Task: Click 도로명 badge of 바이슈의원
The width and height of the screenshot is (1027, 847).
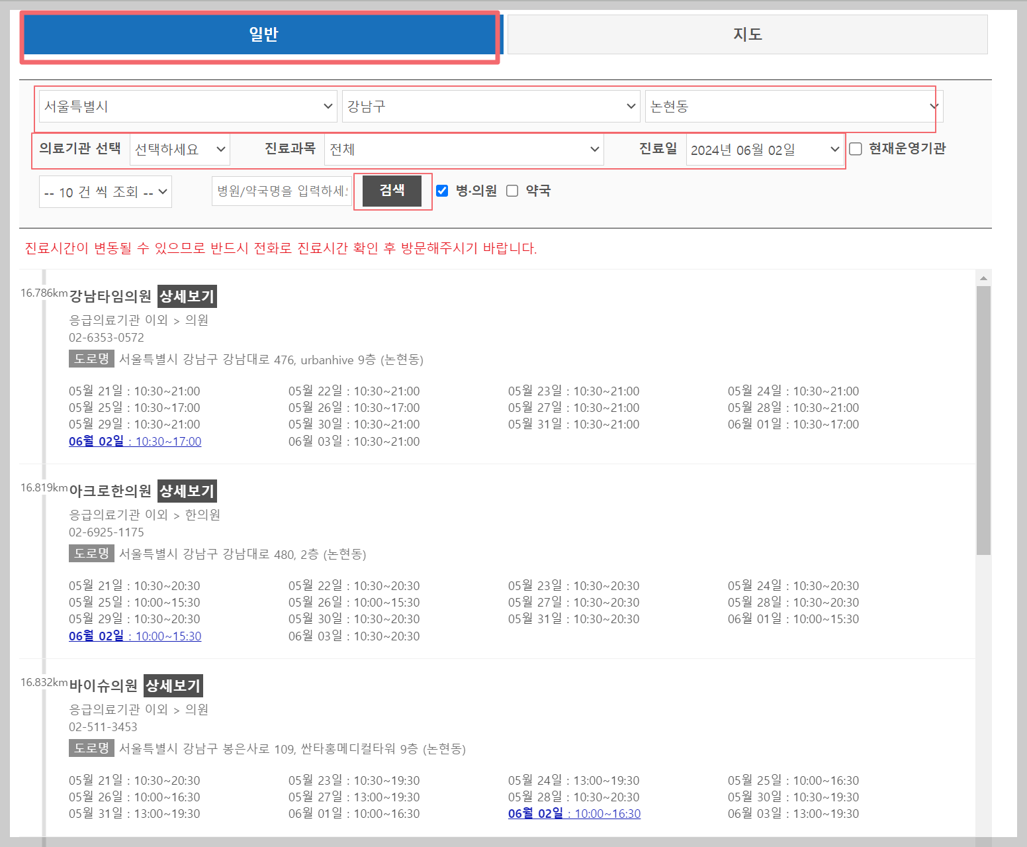Action: pyautogui.click(x=91, y=748)
